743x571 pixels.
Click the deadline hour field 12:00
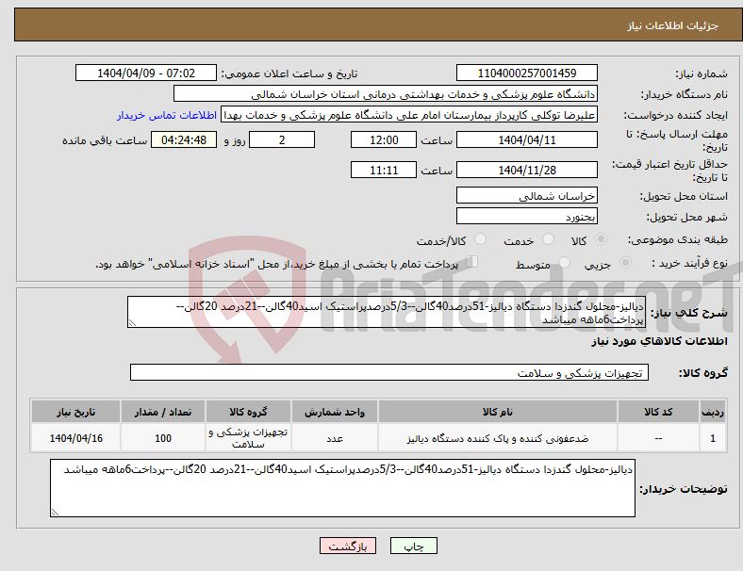tap(384, 139)
